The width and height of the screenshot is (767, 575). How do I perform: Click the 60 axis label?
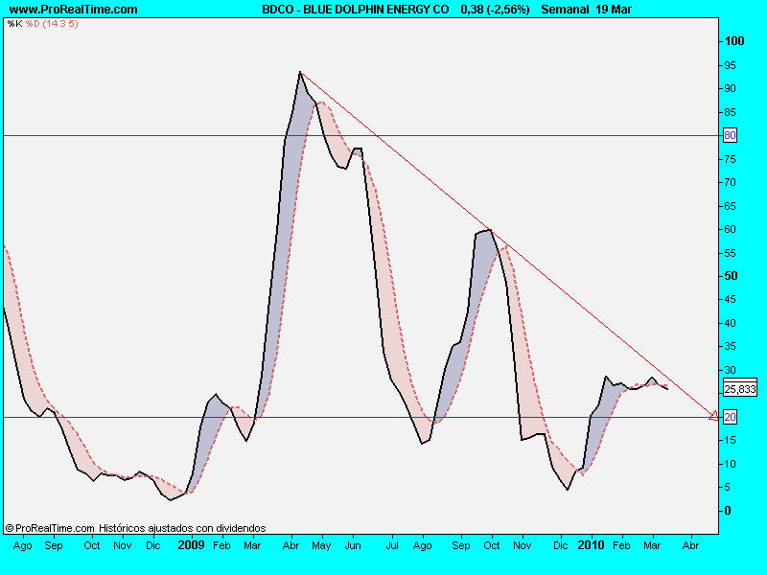(730, 229)
